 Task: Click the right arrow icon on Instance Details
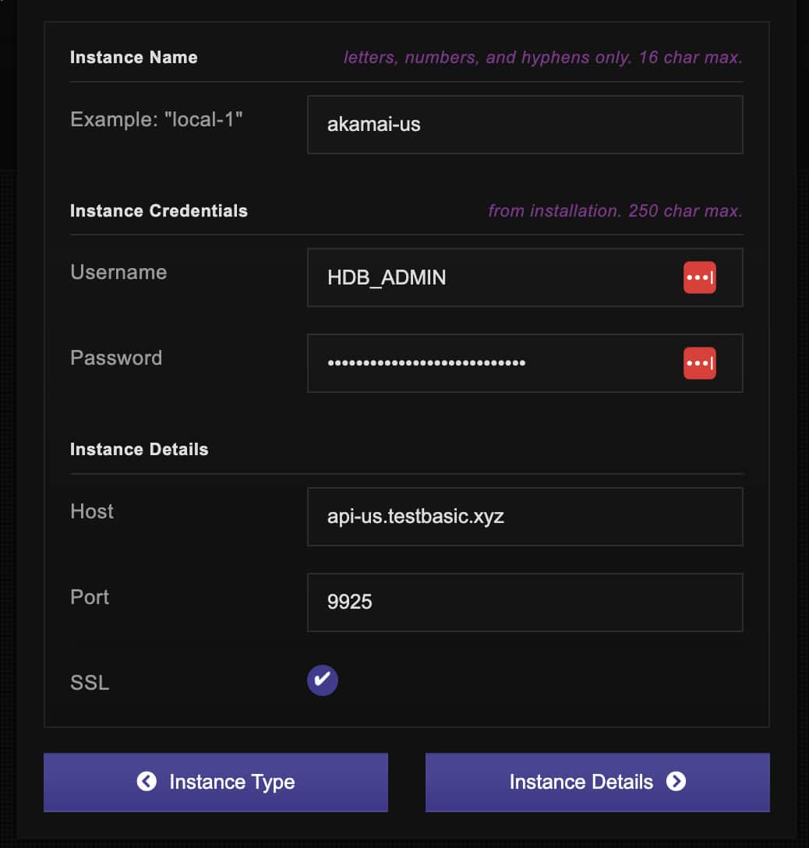pos(676,782)
